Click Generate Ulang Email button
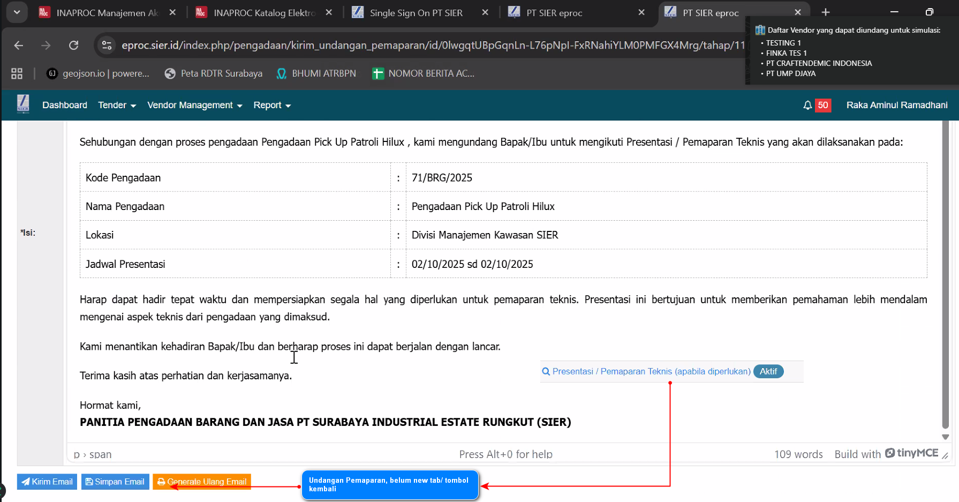The height and width of the screenshot is (502, 959). 202,482
